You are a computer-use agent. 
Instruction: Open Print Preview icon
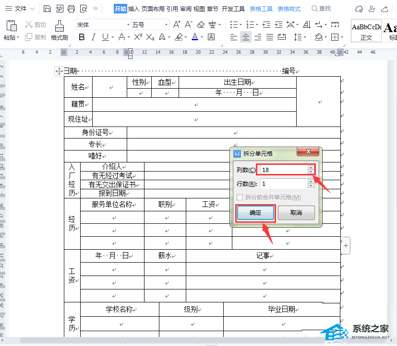point(84,9)
